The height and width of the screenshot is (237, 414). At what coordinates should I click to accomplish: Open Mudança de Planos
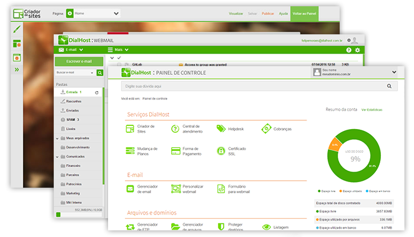142,152
